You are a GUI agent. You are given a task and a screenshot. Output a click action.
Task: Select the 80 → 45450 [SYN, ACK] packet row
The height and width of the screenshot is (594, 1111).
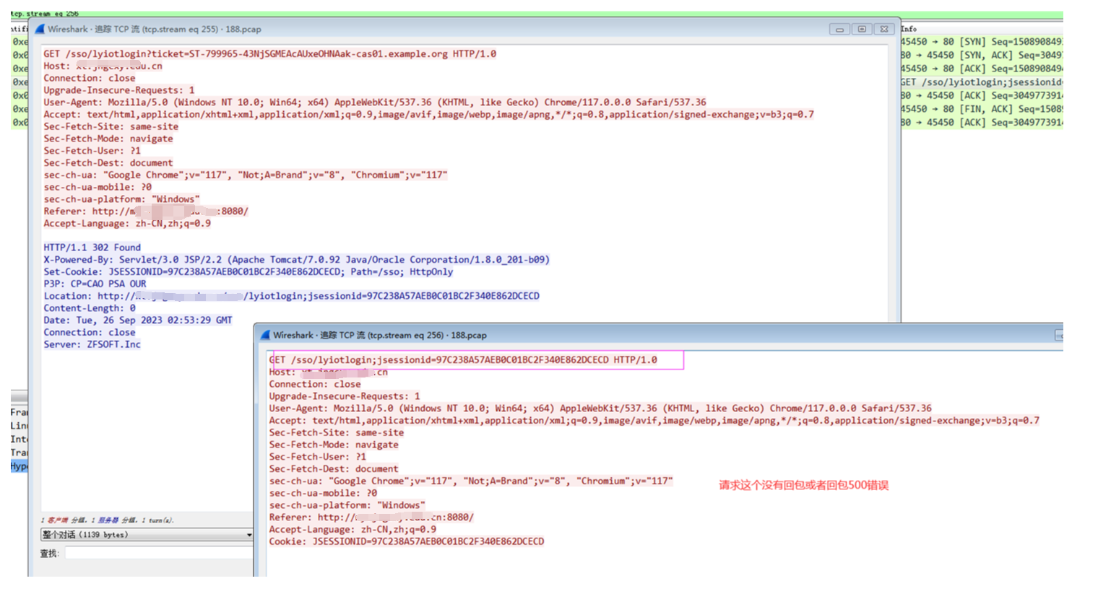click(981, 56)
